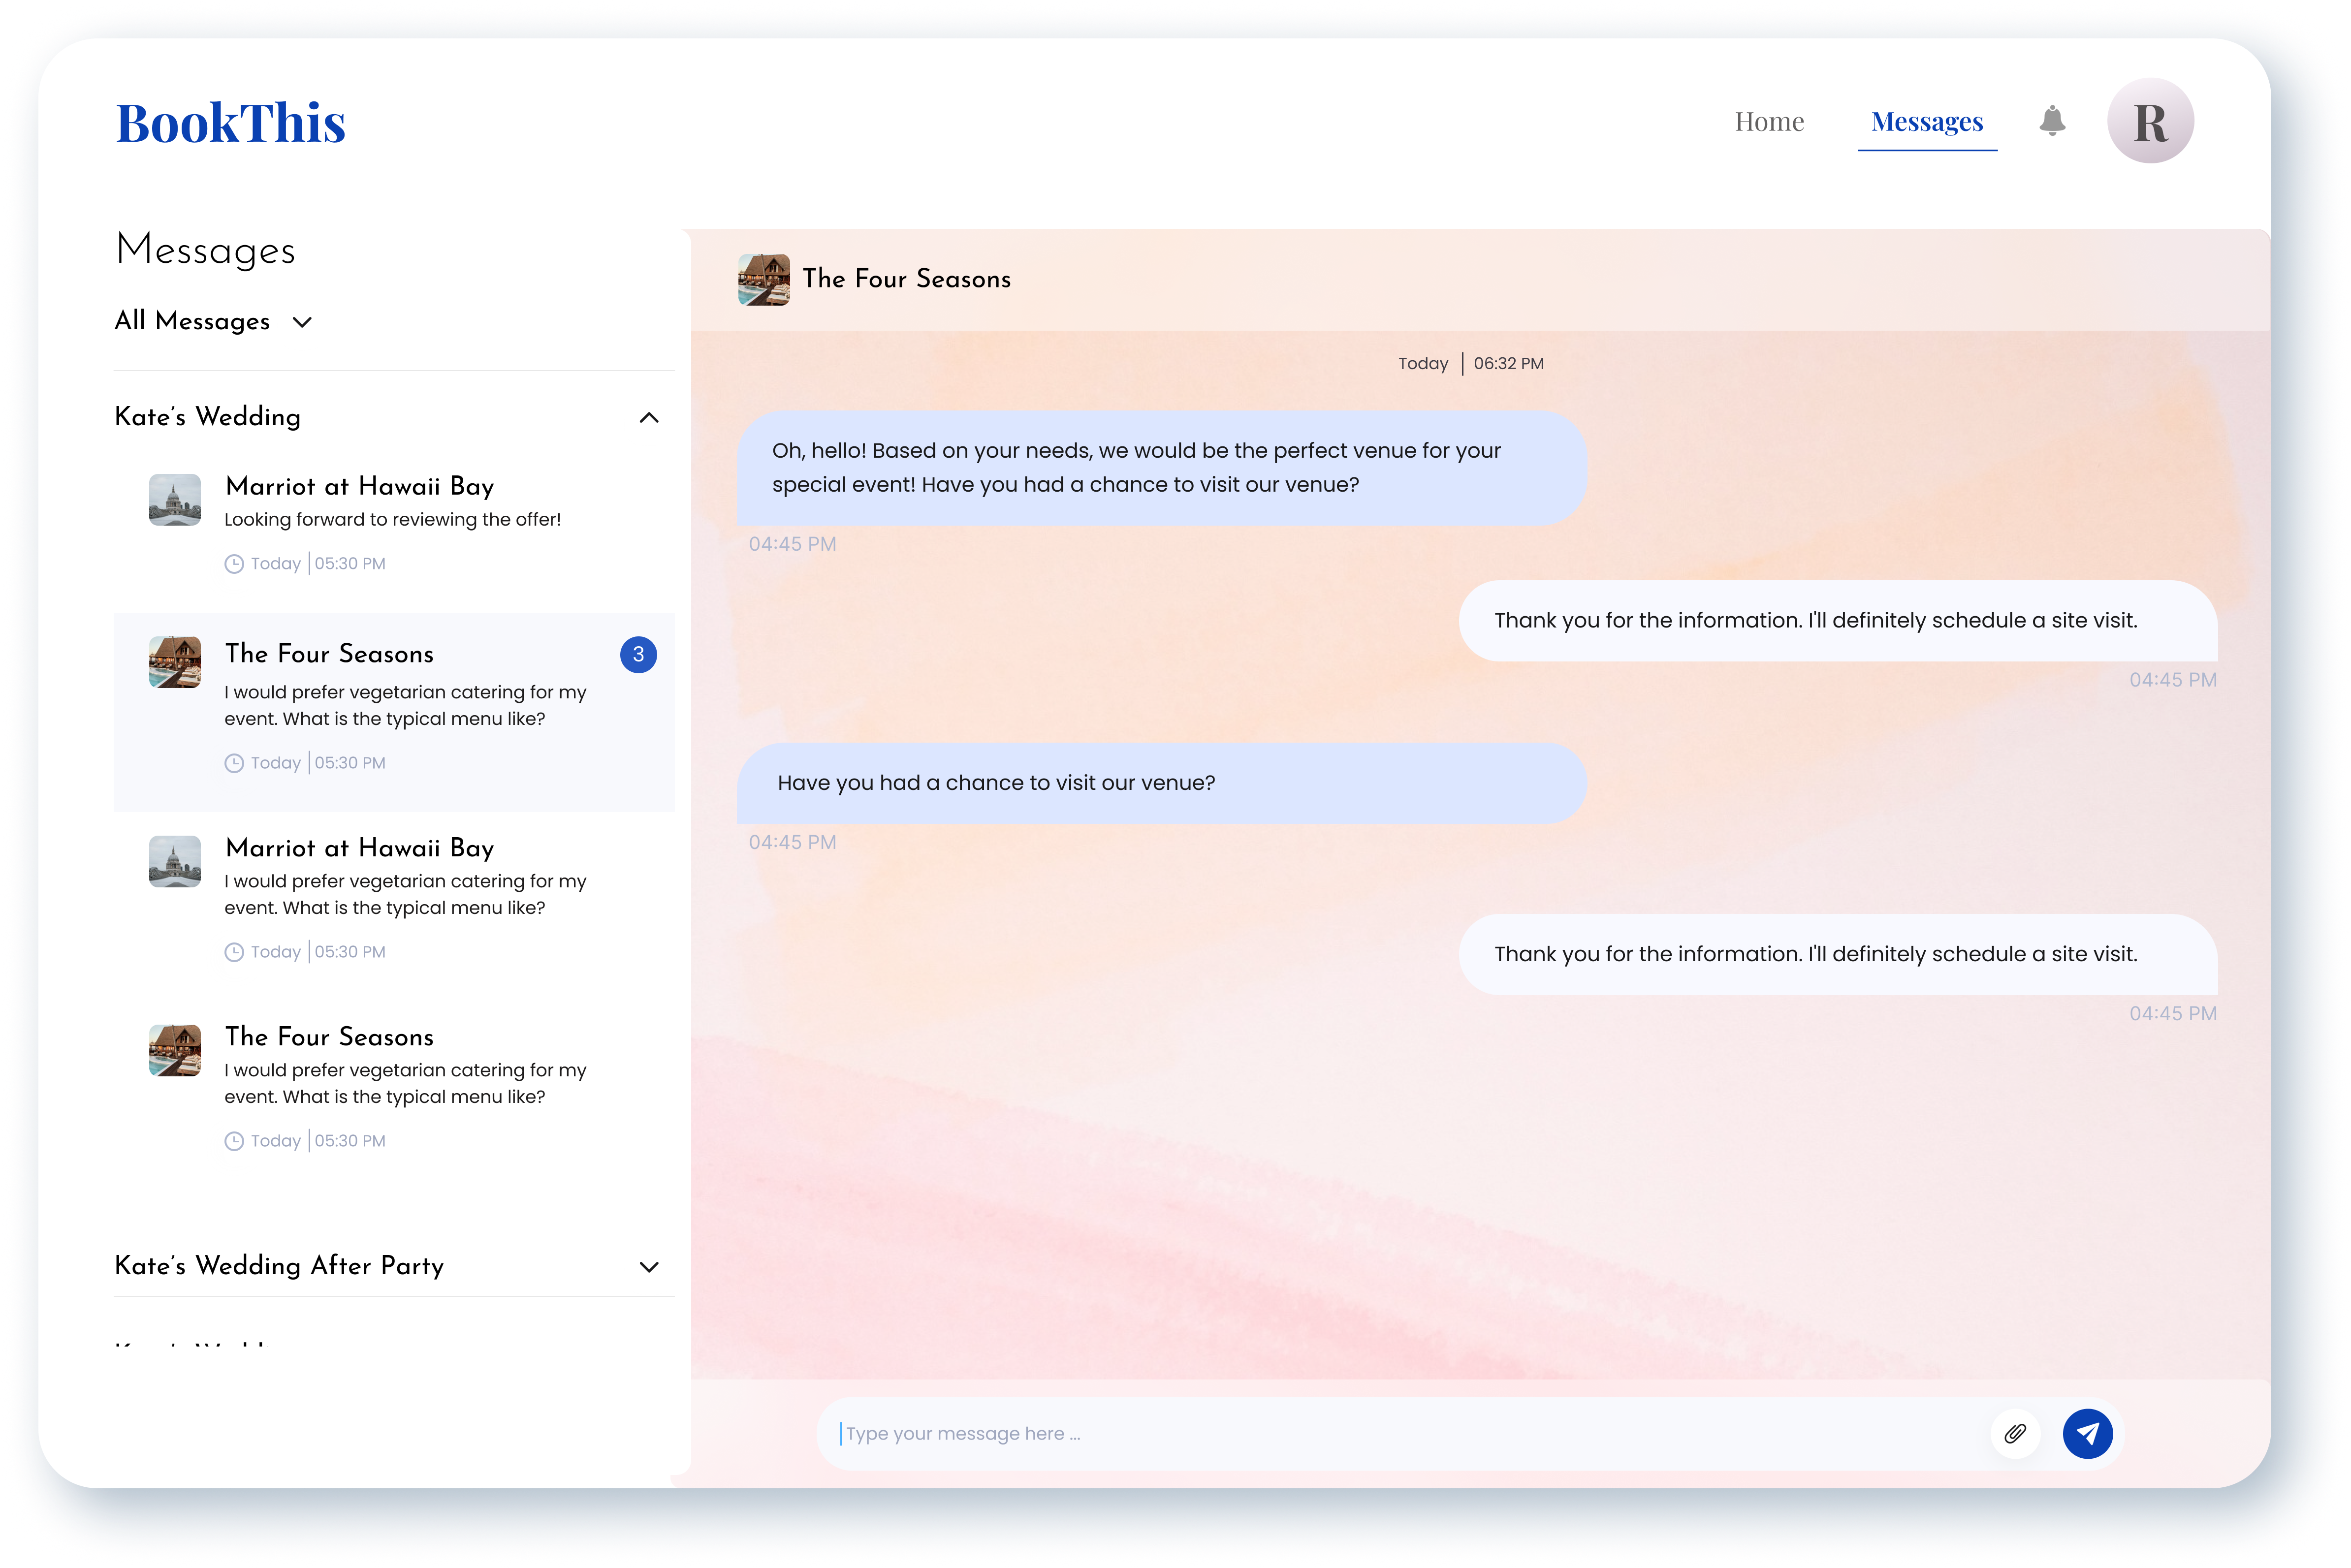Image resolution: width=2351 pixels, height=1568 pixels.
Task: Open the R profile avatar
Action: (2150, 121)
